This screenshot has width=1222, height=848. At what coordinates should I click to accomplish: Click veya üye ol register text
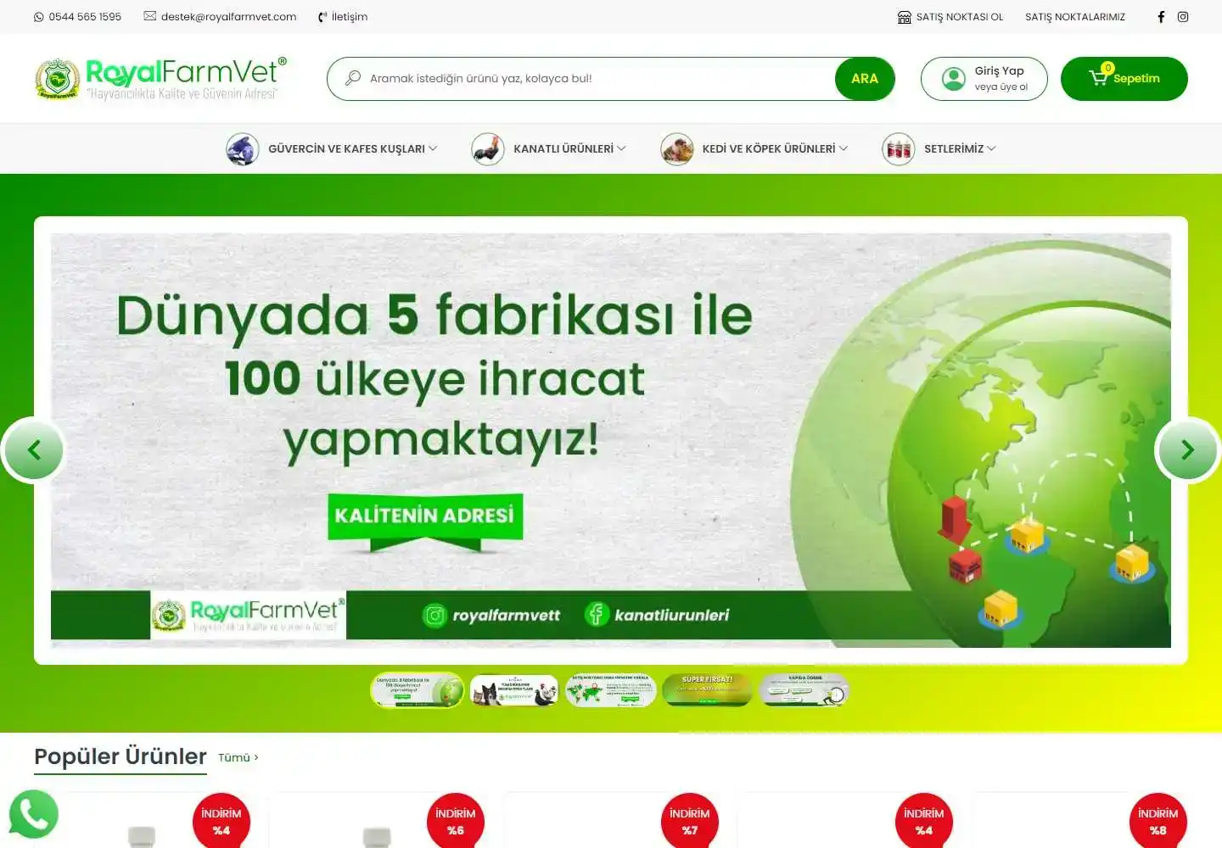(x=1001, y=87)
